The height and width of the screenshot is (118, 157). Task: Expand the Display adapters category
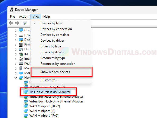pos(16,40)
